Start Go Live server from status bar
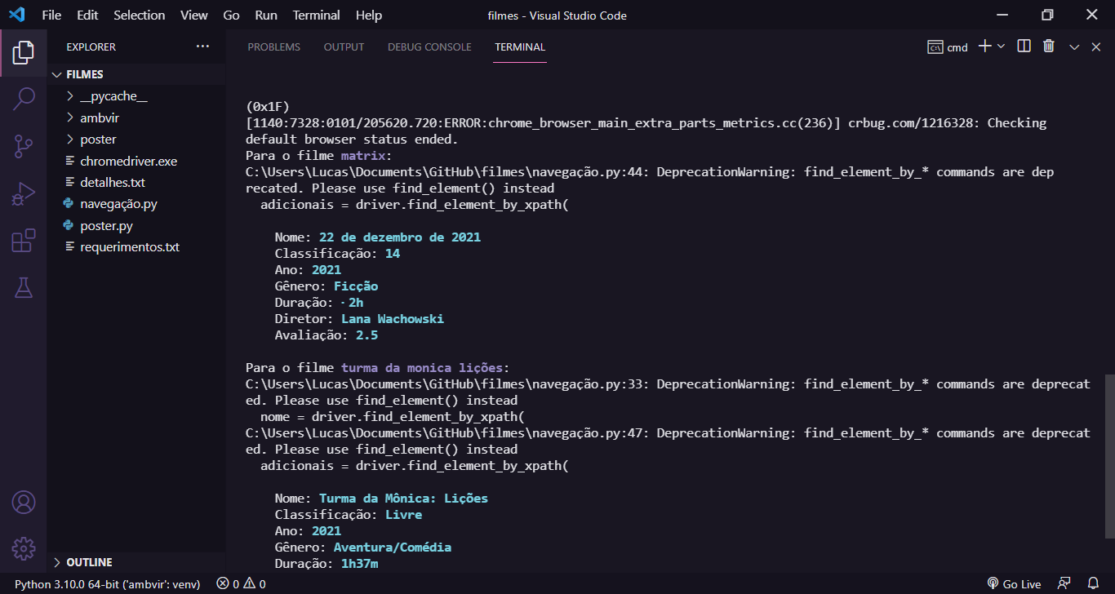Viewport: 1115px width, 594px height. click(x=1015, y=583)
